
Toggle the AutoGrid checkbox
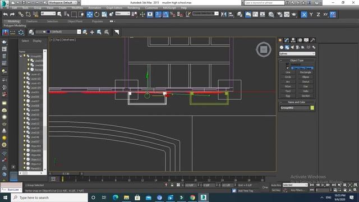coord(287,65)
